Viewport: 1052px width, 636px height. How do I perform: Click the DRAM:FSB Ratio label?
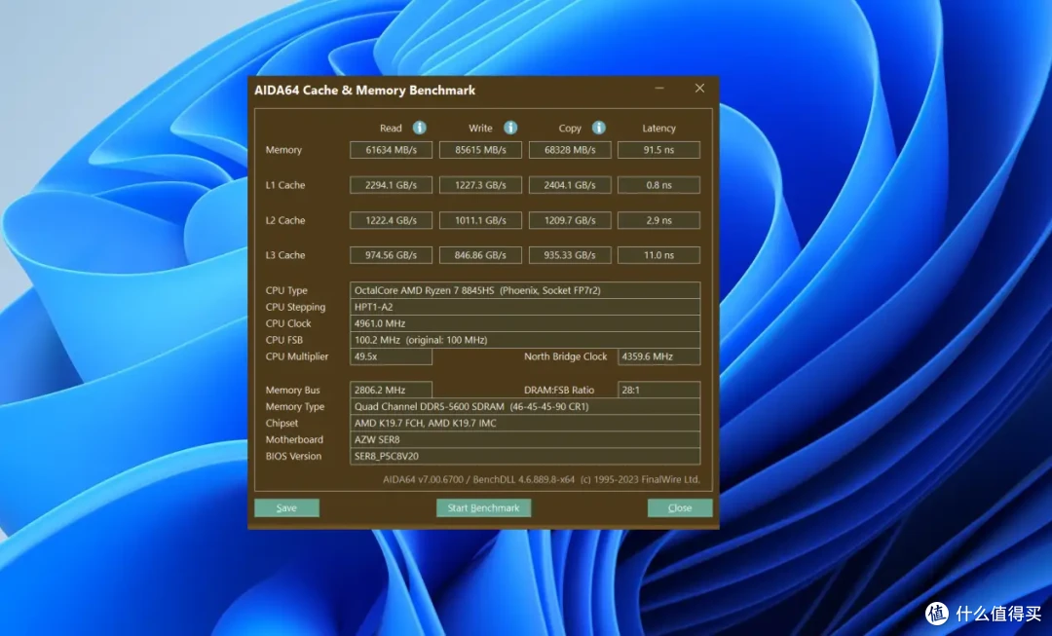pyautogui.click(x=559, y=390)
